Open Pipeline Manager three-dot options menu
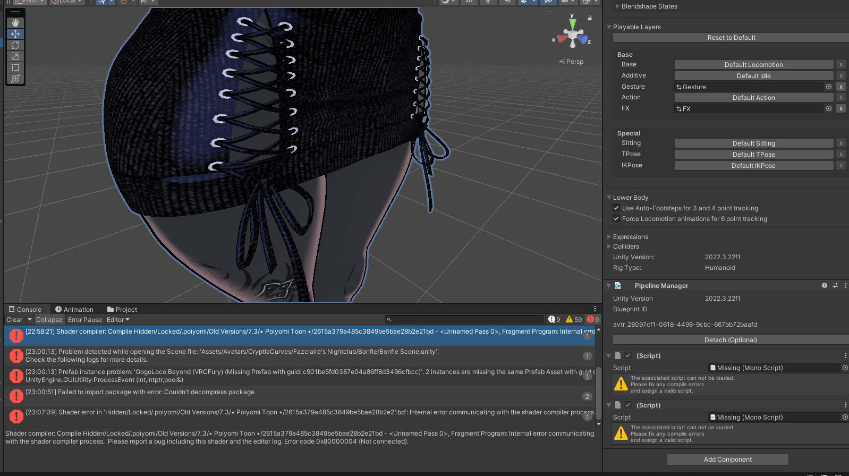The height and width of the screenshot is (476, 849). tap(845, 286)
